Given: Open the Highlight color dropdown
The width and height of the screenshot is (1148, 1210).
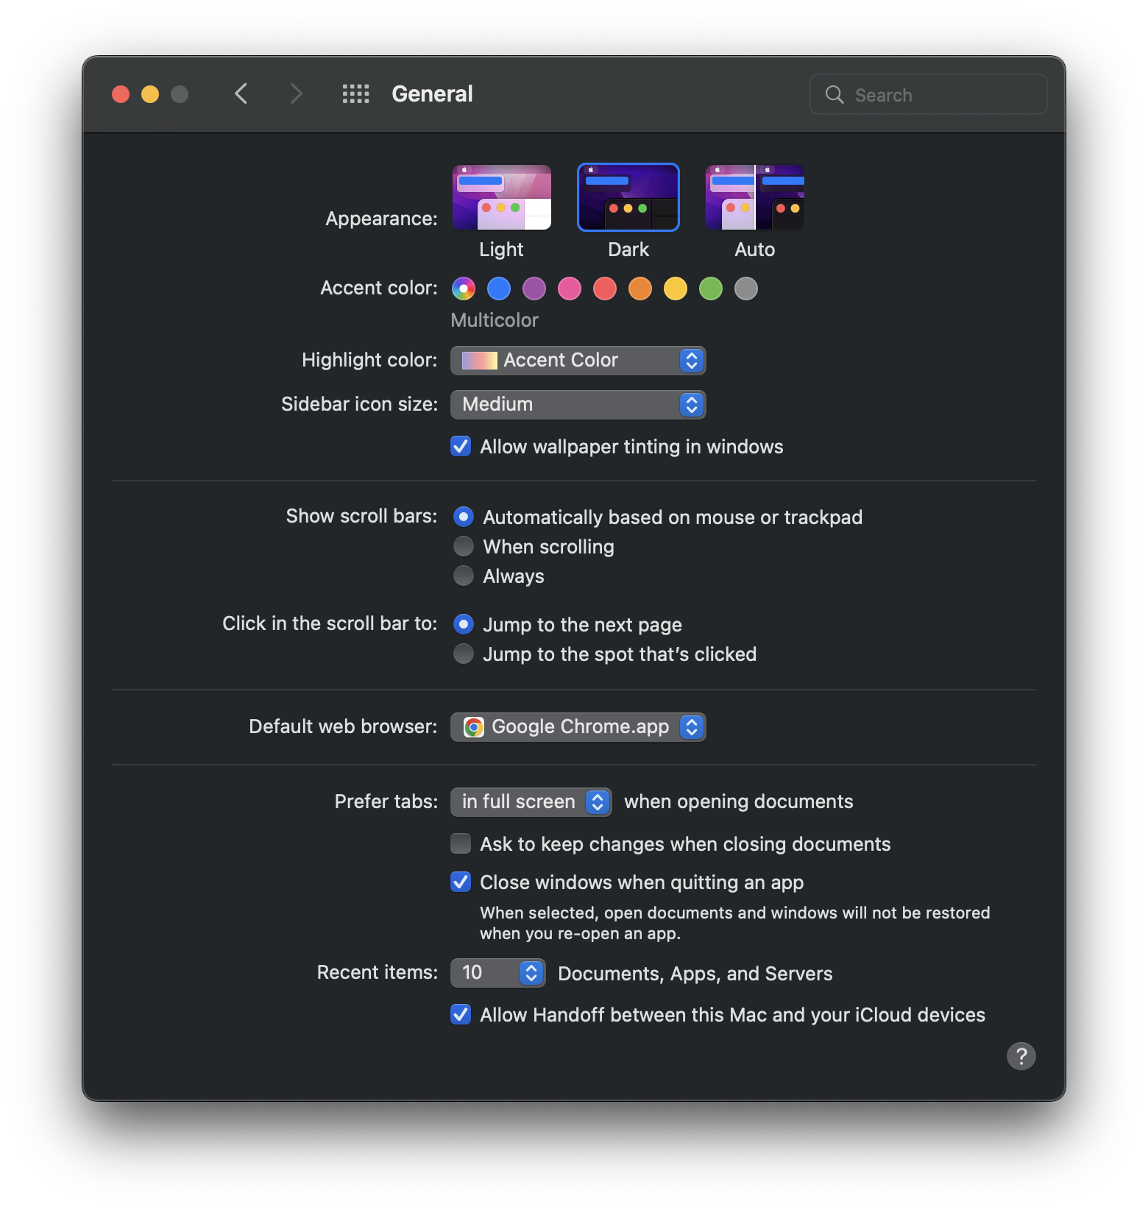Looking at the screenshot, I should pyautogui.click(x=578, y=361).
